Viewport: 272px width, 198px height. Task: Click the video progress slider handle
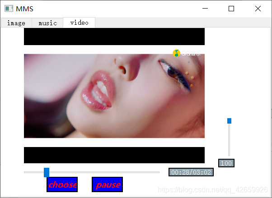click(47, 172)
